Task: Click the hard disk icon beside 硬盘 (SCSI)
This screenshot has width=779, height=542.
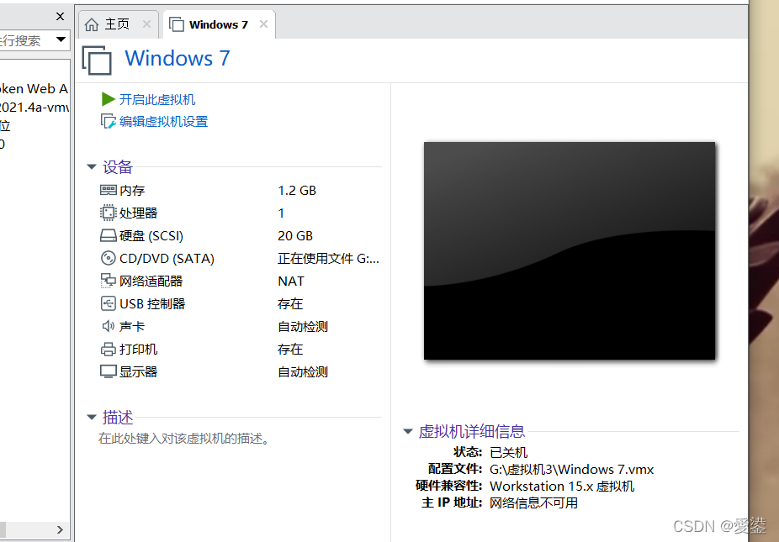Action: point(108,236)
